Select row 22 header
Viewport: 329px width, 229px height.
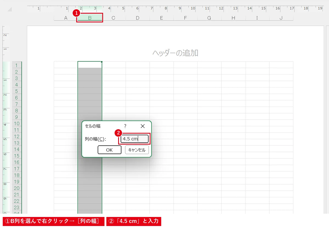coord(17,201)
